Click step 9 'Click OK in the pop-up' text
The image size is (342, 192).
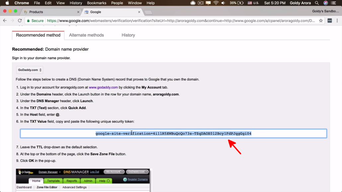(38, 160)
